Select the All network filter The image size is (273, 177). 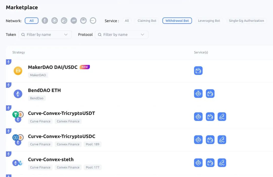32,21
